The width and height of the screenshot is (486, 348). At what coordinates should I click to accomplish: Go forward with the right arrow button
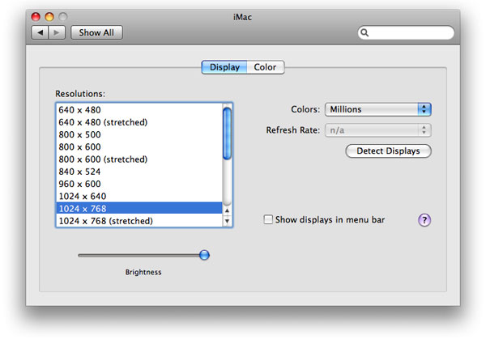57,32
